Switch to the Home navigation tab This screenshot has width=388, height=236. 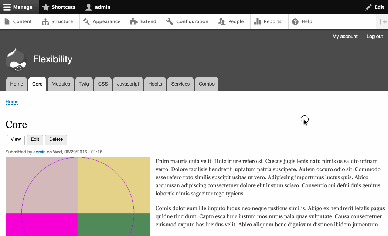click(x=17, y=84)
